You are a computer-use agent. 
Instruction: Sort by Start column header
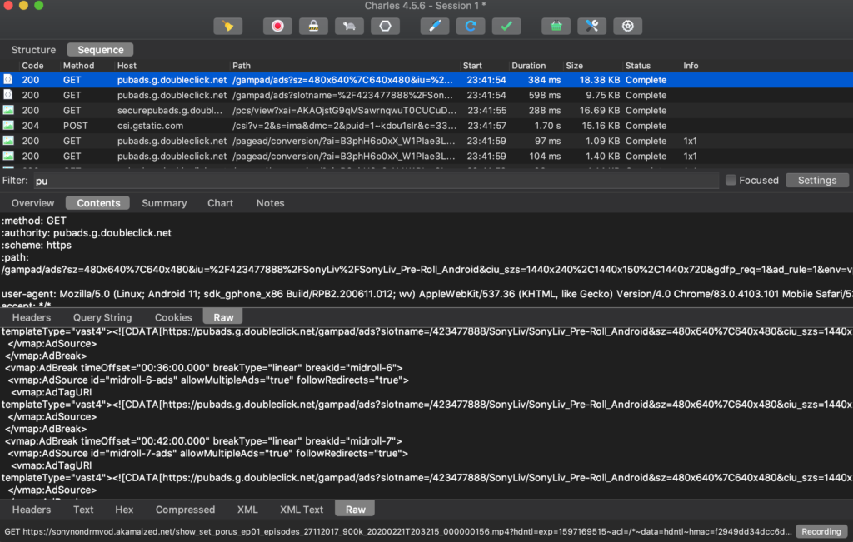pos(472,65)
